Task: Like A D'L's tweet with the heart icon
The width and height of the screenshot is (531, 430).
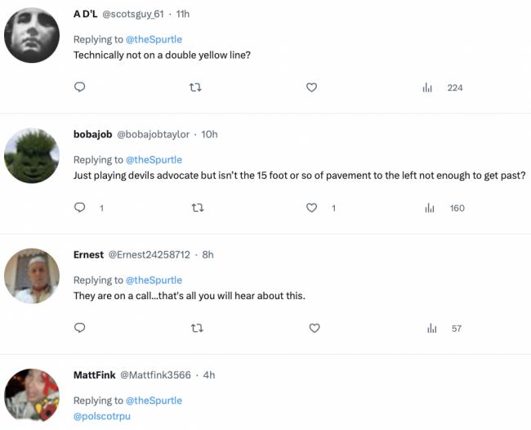Action: [311, 87]
